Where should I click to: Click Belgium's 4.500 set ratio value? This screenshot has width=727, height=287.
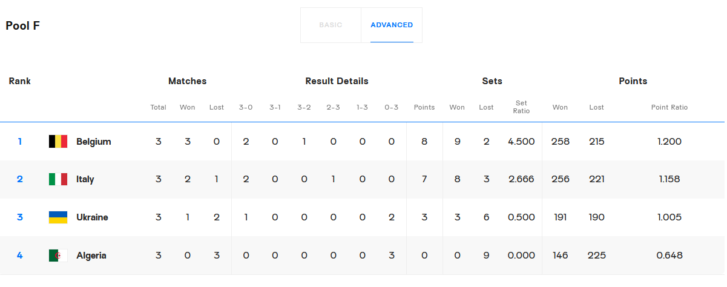(521, 142)
